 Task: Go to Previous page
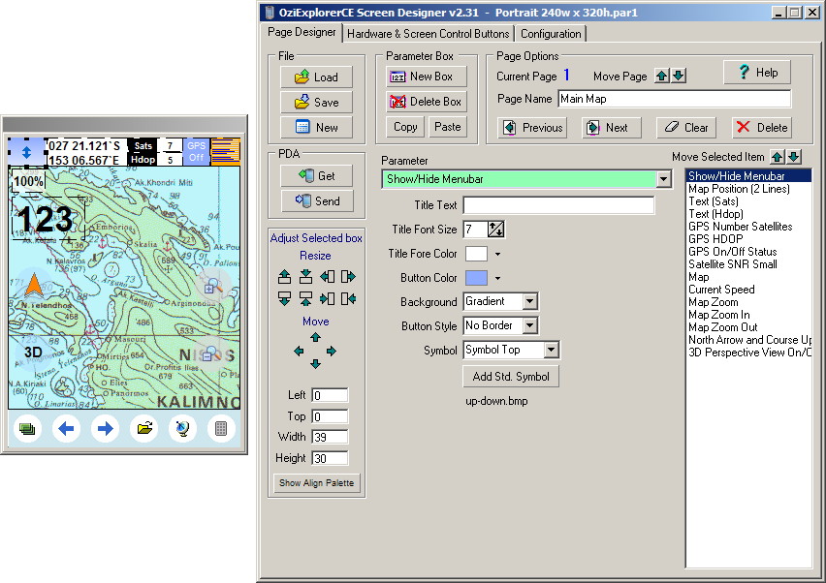(532, 128)
